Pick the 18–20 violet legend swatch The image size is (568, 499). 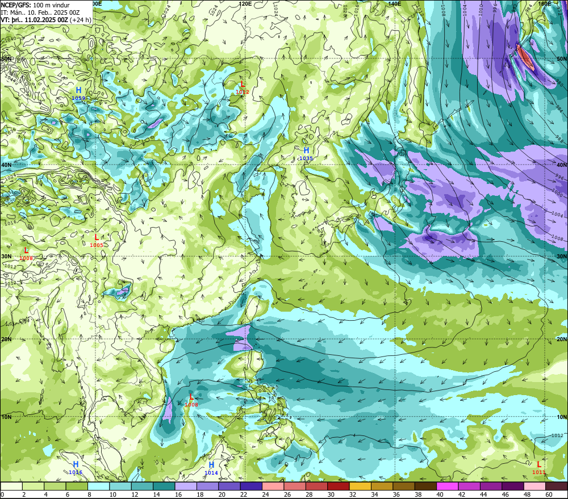[207, 486]
